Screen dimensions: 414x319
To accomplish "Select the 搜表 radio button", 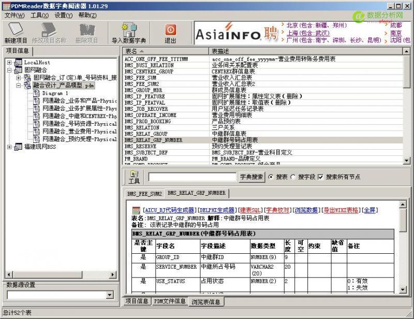I will pyautogui.click(x=271, y=177).
